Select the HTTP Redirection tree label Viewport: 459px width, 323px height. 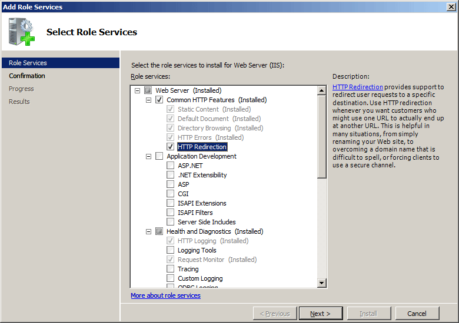[x=202, y=147]
